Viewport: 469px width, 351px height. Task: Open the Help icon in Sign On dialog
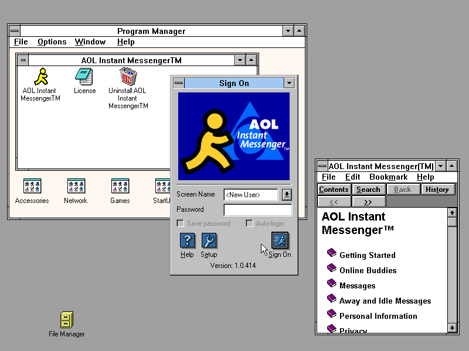point(187,240)
